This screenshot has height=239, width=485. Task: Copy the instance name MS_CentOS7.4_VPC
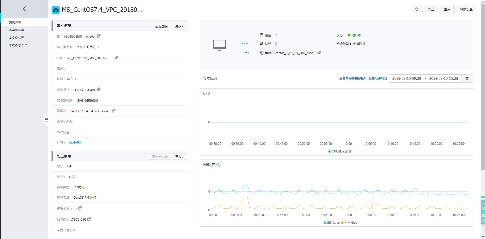coord(116,57)
